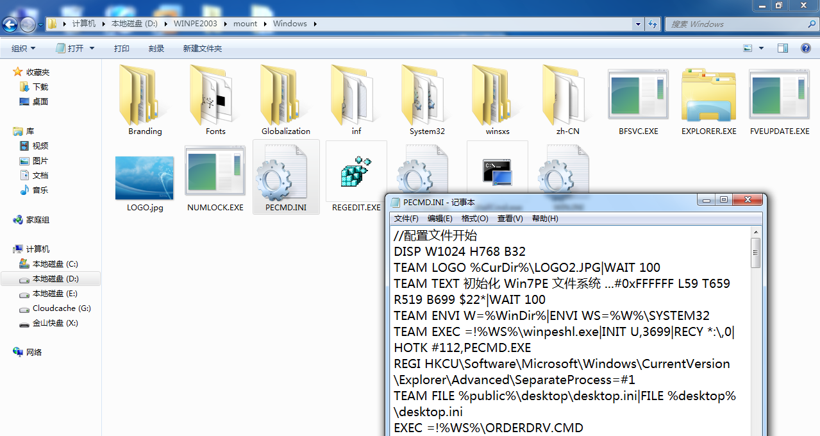Select the command prompt console file icon
The width and height of the screenshot is (820, 436).
498,173
